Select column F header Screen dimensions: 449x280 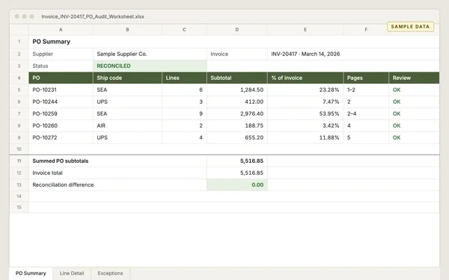(x=366, y=30)
